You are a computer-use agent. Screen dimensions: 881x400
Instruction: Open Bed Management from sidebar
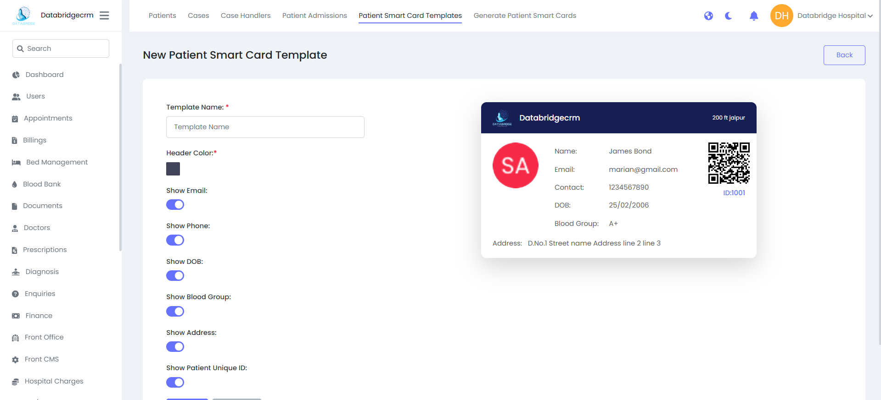pyautogui.click(x=57, y=162)
